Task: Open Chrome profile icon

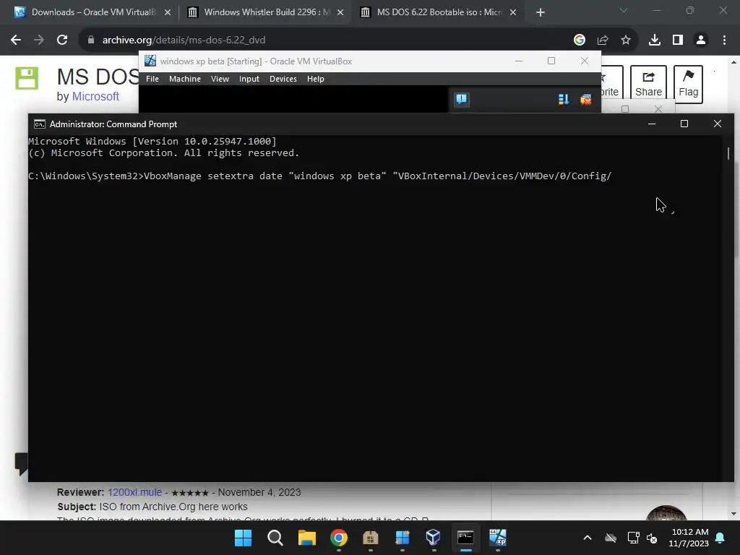Action: (x=701, y=40)
